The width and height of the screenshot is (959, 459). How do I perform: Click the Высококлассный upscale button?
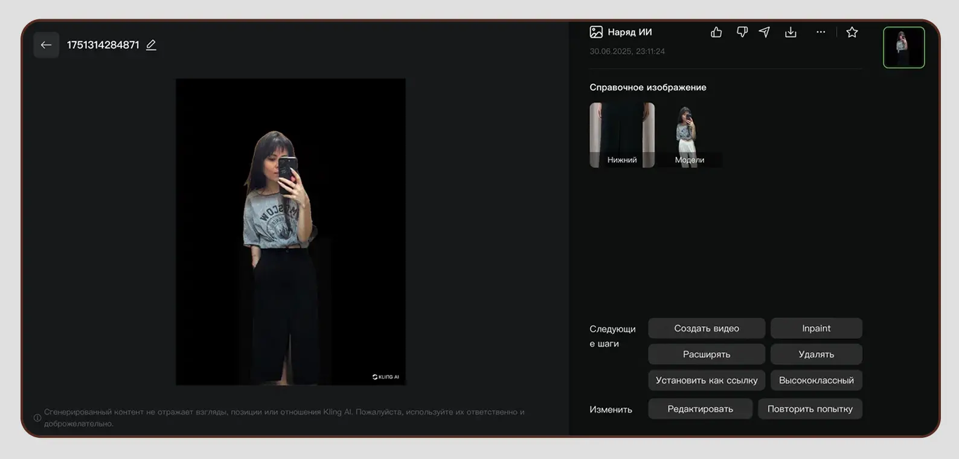[816, 380]
